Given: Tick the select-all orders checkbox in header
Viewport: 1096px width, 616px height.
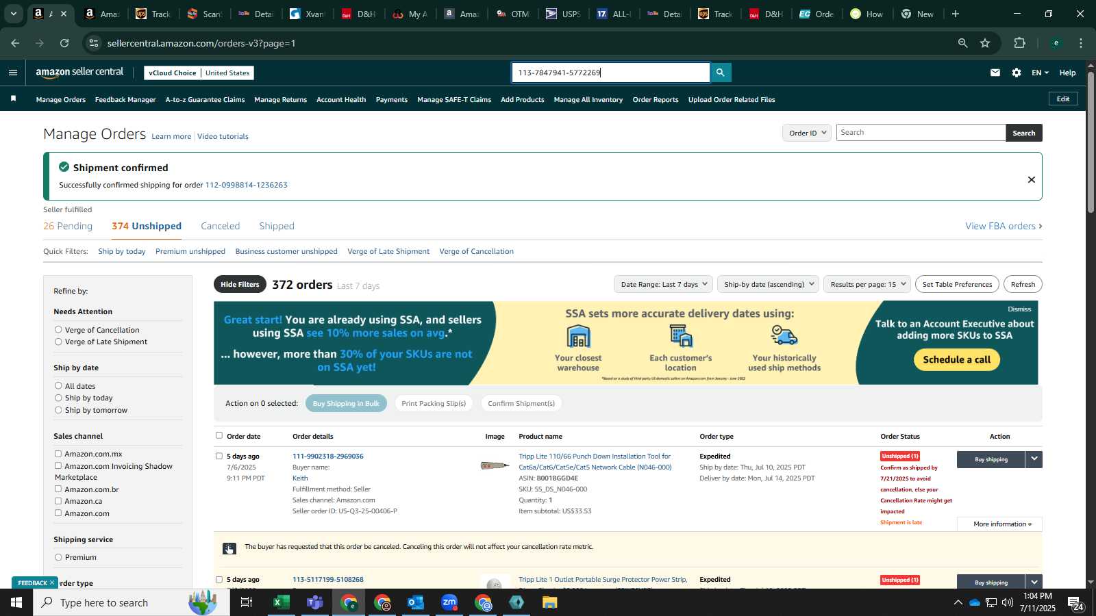Looking at the screenshot, I should (219, 435).
